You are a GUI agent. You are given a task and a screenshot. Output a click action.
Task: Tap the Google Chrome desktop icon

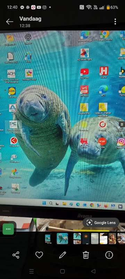click(x=105, y=34)
